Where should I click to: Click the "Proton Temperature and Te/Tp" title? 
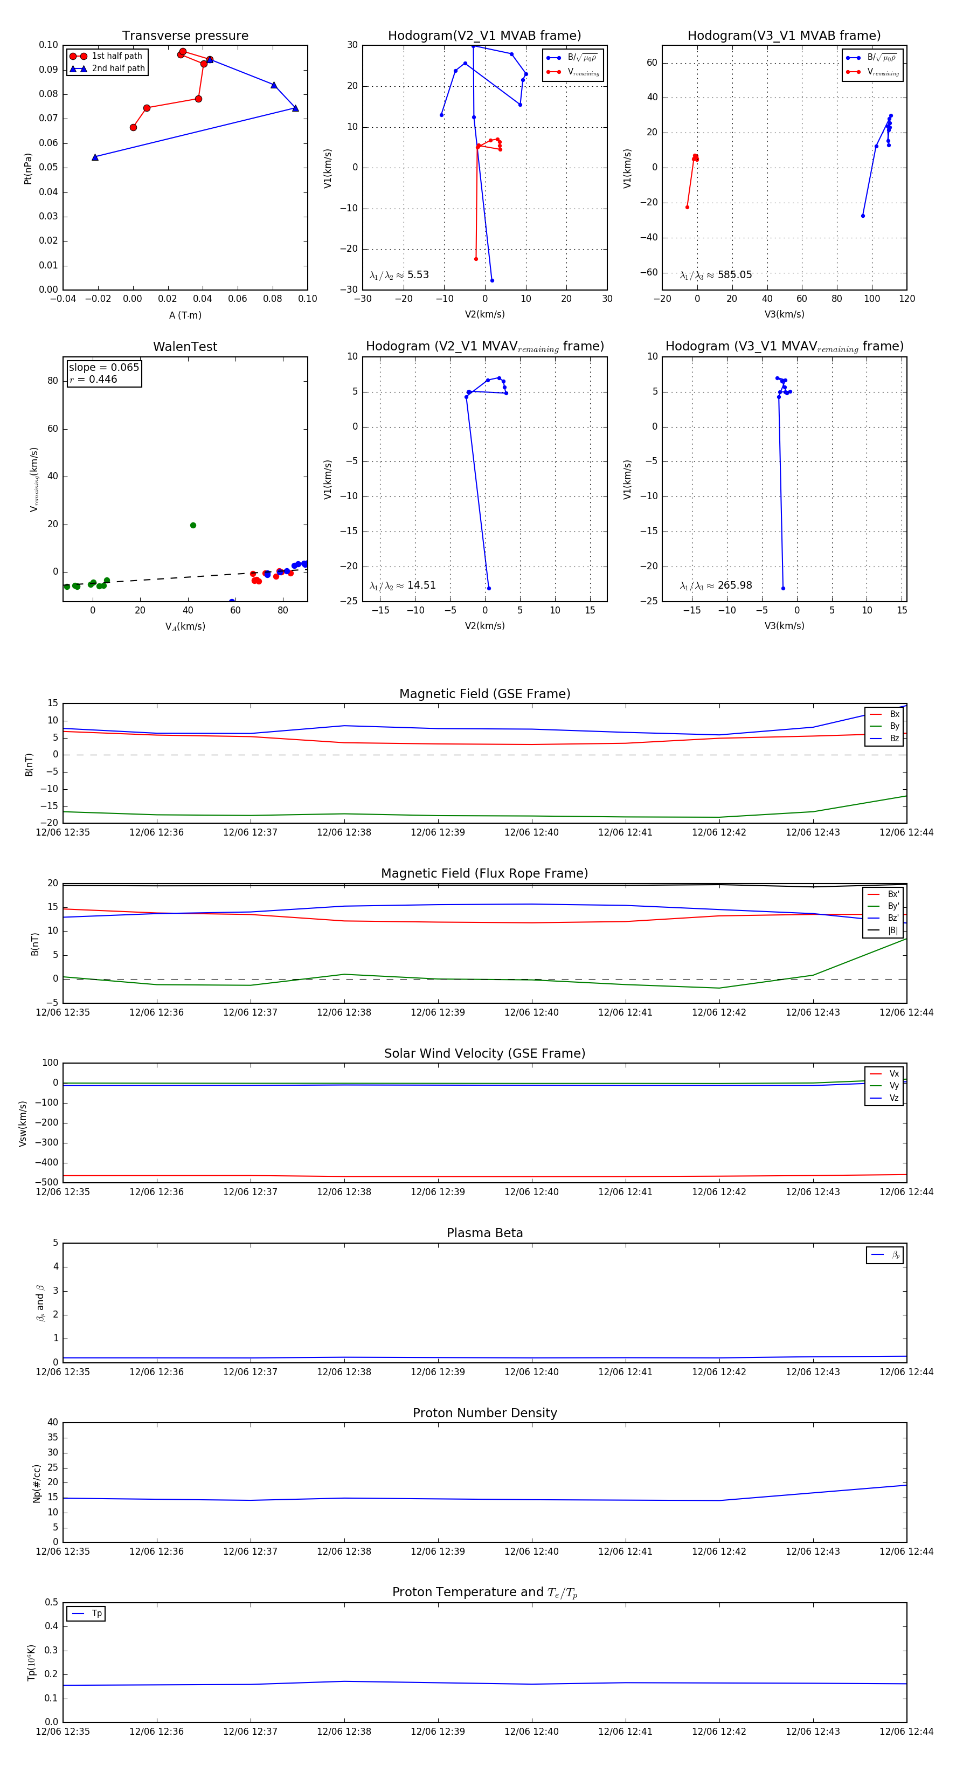tap(484, 1592)
